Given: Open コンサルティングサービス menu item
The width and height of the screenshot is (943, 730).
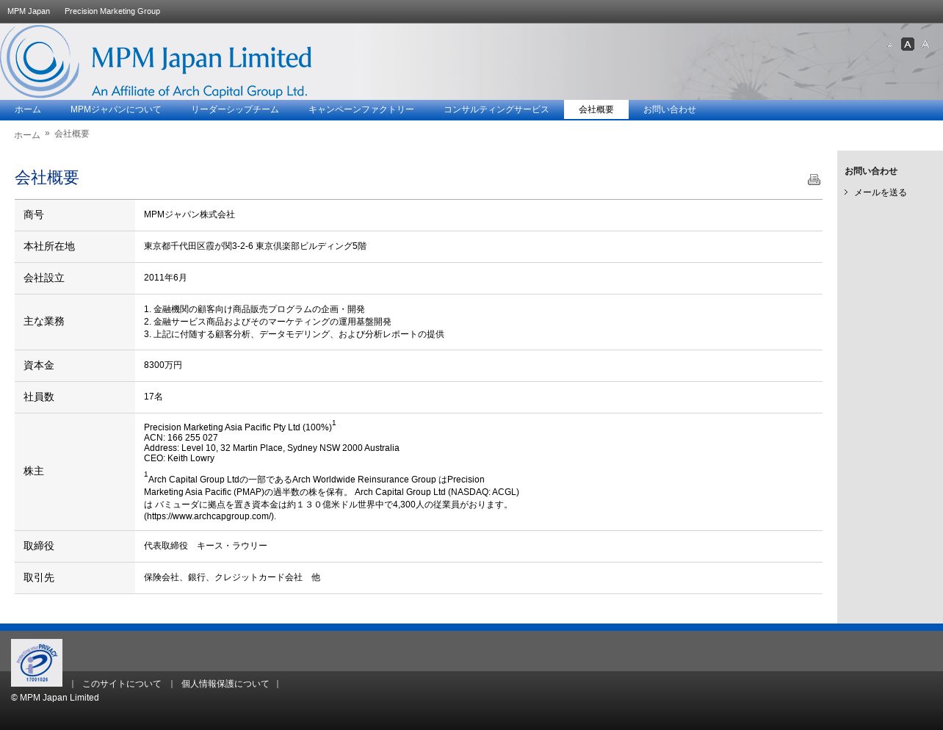Looking at the screenshot, I should coord(496,109).
